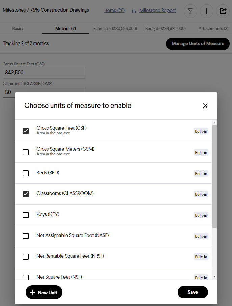Image resolution: width=232 pixels, height=306 pixels.
Task: Add a New Unit
Action: click(x=44, y=292)
